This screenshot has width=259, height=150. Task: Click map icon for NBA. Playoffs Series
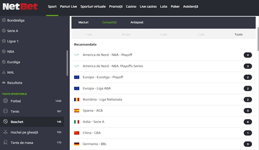click(x=77, y=66)
